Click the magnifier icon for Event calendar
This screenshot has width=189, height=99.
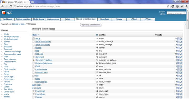(x=178, y=69)
